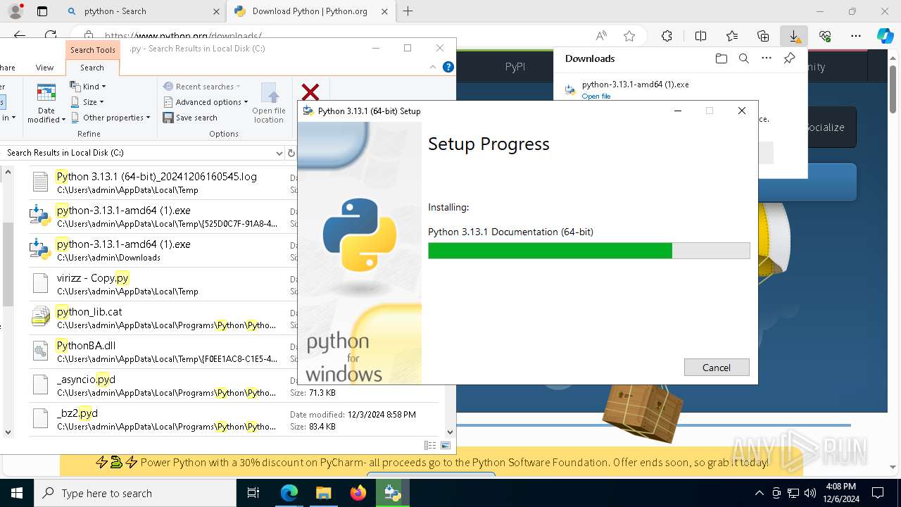Select virizz - Copy.py file
The width and height of the screenshot is (901, 507).
[156, 284]
